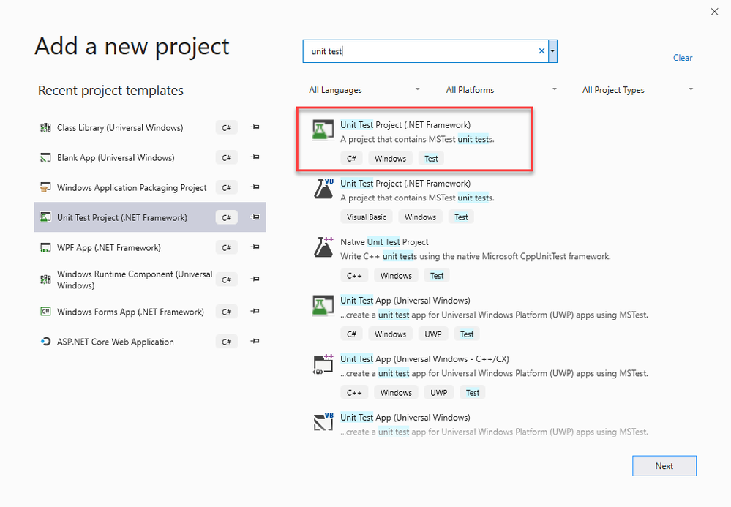Viewport: 731px width, 507px height.
Task: Open the All Languages filter dropdown
Action: pos(364,90)
